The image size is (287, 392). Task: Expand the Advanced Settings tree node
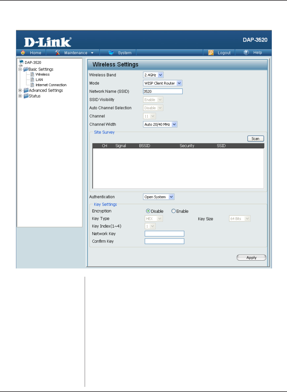20,90
